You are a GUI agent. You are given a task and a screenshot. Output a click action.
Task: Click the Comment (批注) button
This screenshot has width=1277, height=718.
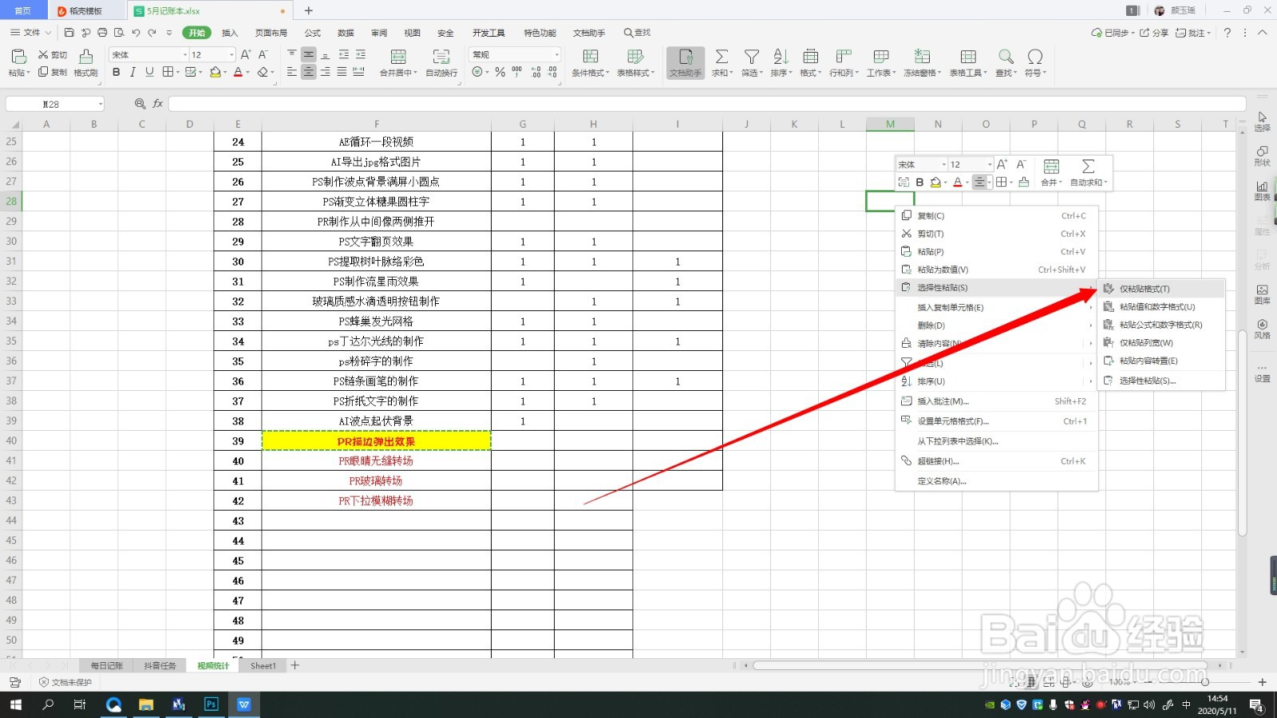click(1192, 33)
